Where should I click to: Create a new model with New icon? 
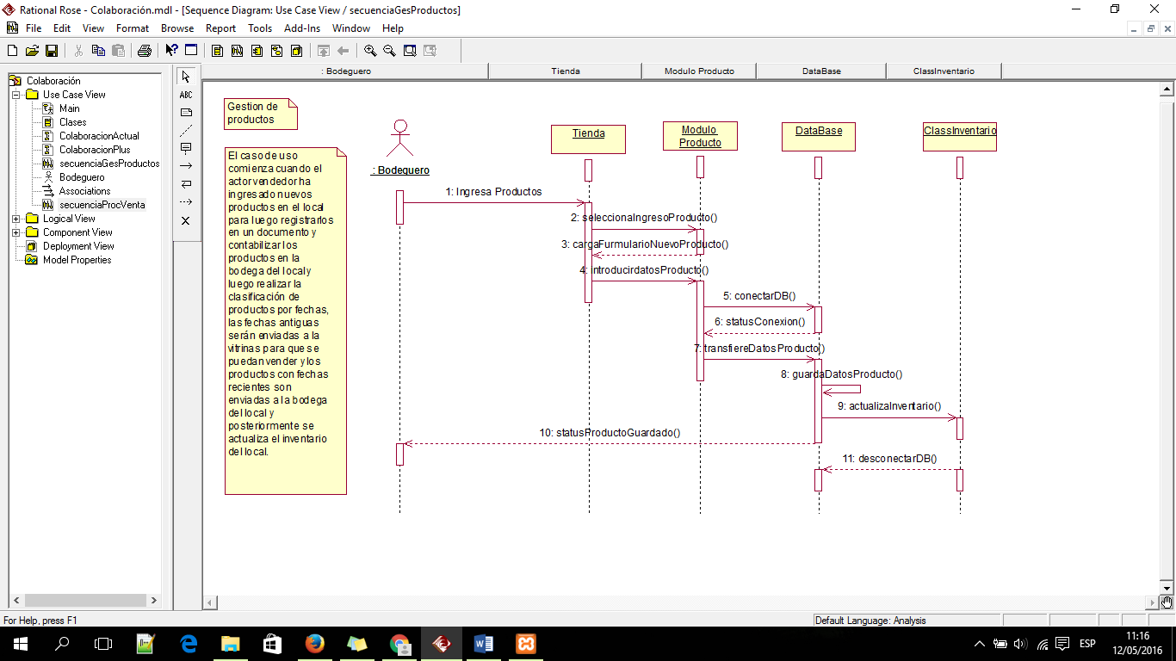click(x=13, y=51)
